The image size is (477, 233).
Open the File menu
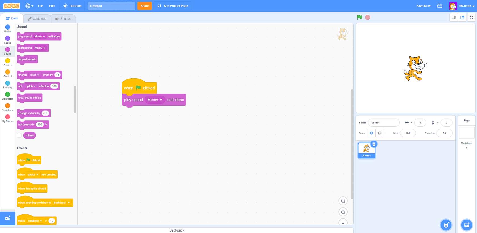pos(40,6)
